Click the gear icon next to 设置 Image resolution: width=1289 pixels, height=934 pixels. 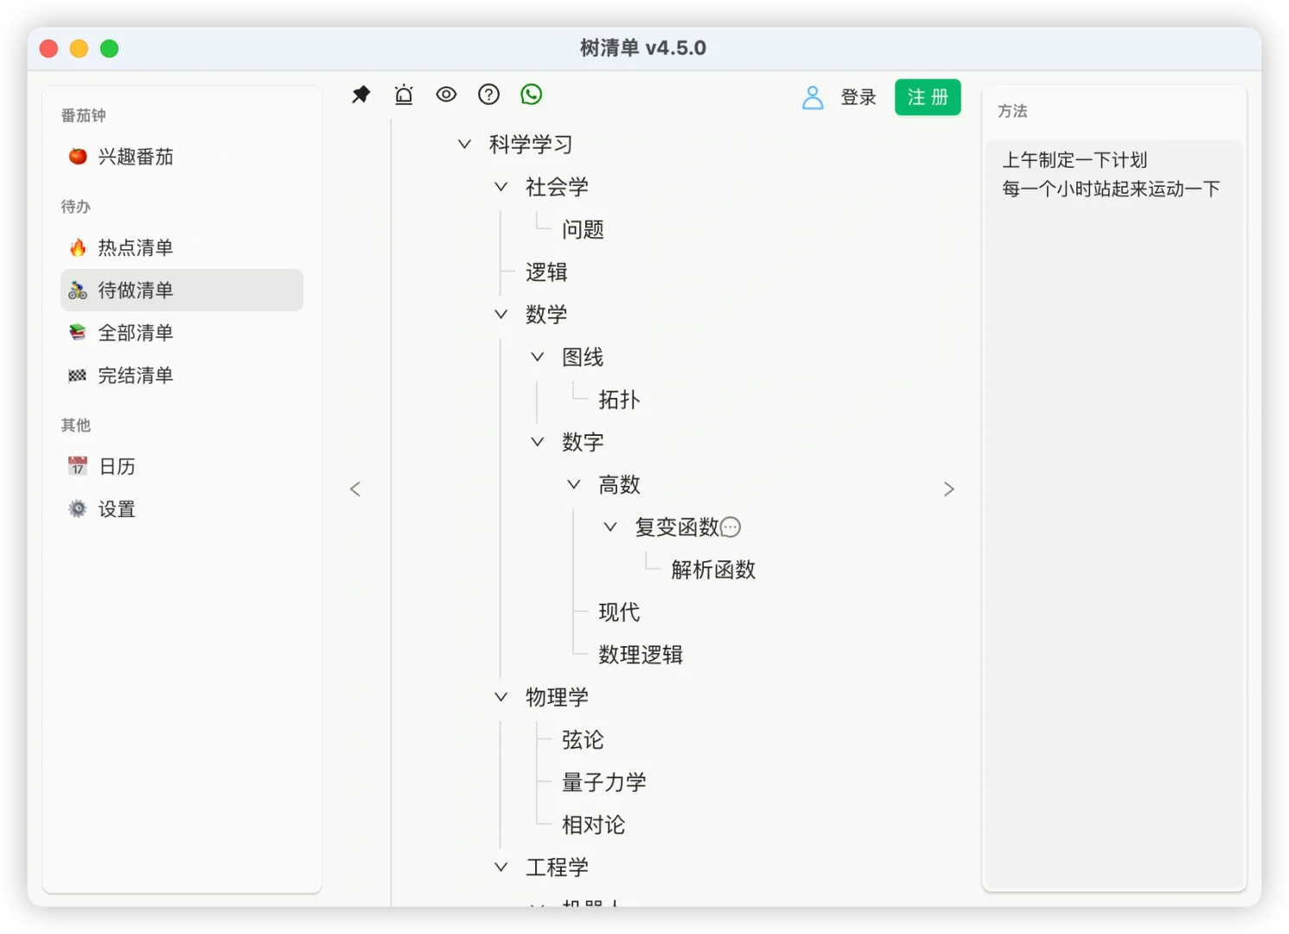pyautogui.click(x=77, y=509)
